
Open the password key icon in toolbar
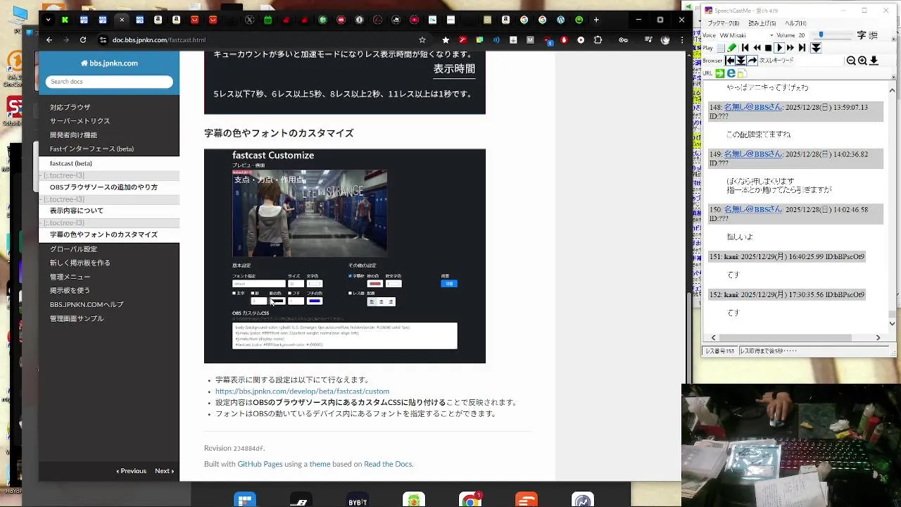click(x=623, y=40)
